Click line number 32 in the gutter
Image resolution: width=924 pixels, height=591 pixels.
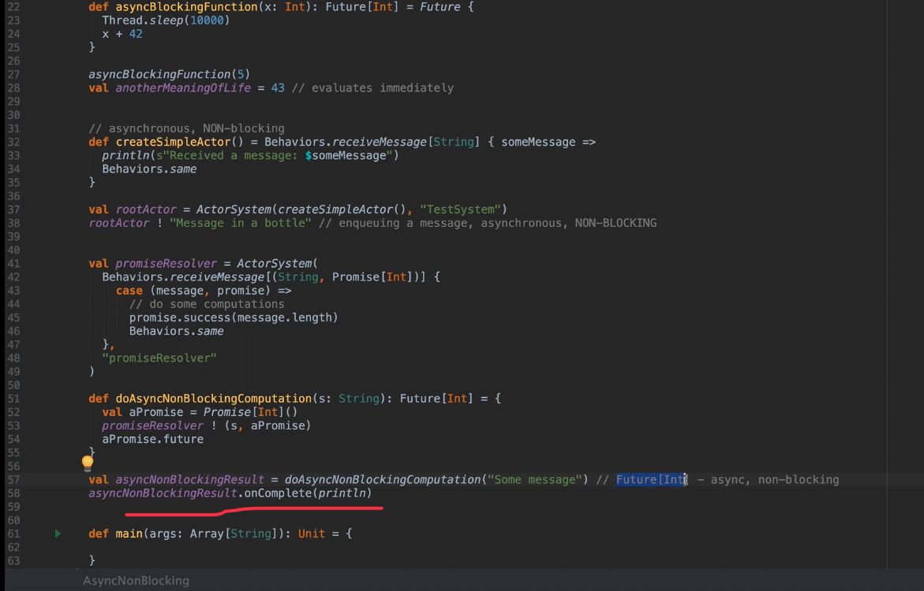(x=13, y=142)
